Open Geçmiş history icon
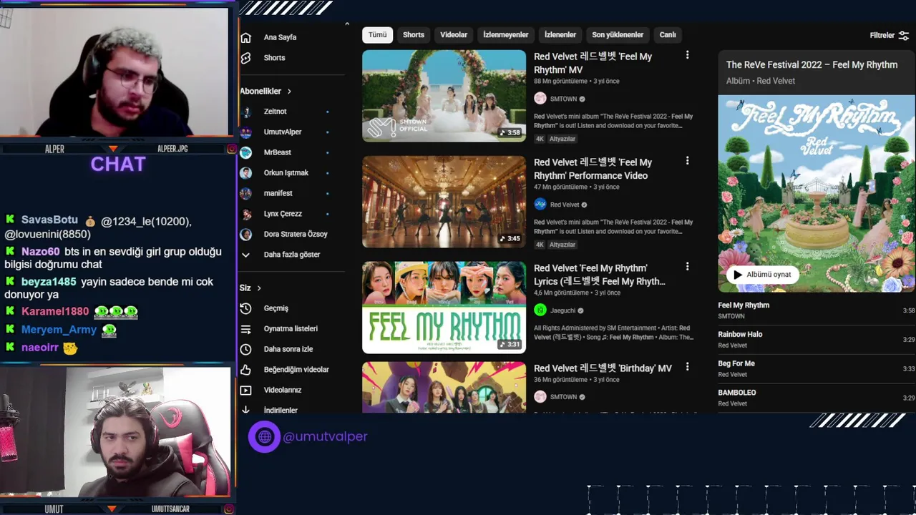This screenshot has width=916, height=515. pyautogui.click(x=245, y=308)
